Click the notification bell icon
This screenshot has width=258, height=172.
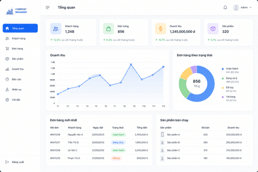pos(225,7)
